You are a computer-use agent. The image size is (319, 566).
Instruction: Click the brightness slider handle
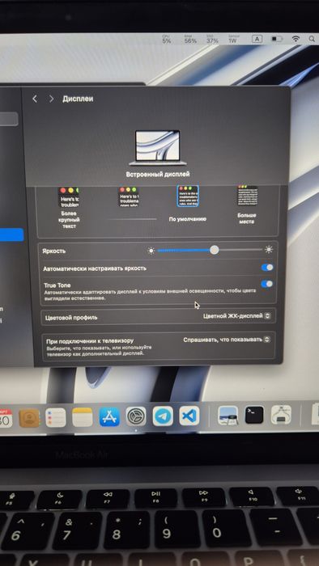pyautogui.click(x=215, y=250)
